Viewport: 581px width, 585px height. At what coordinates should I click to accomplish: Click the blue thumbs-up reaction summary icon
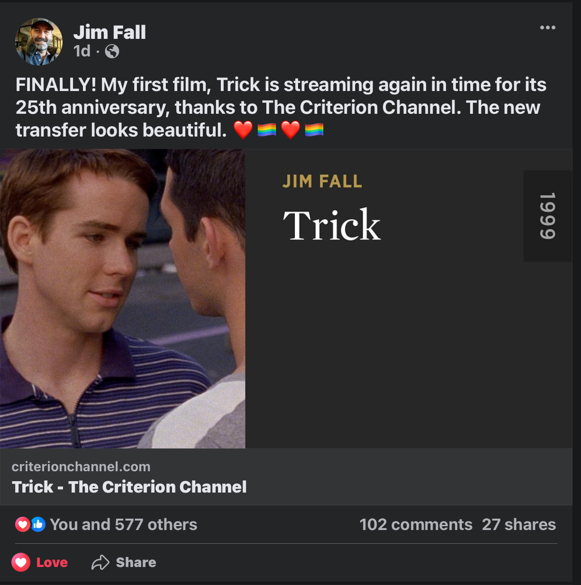tap(38, 524)
